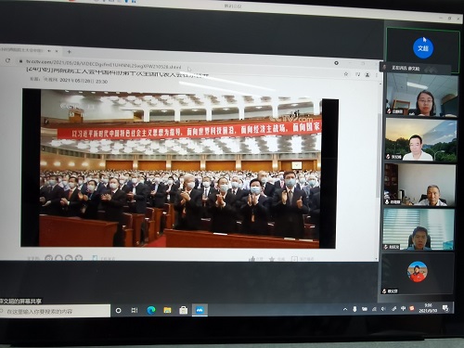
Task: Open File Explorer from the taskbar
Action: coord(167,310)
